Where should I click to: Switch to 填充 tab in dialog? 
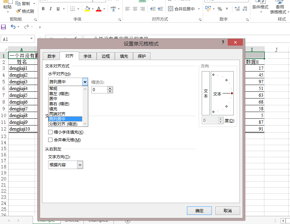click(x=124, y=56)
